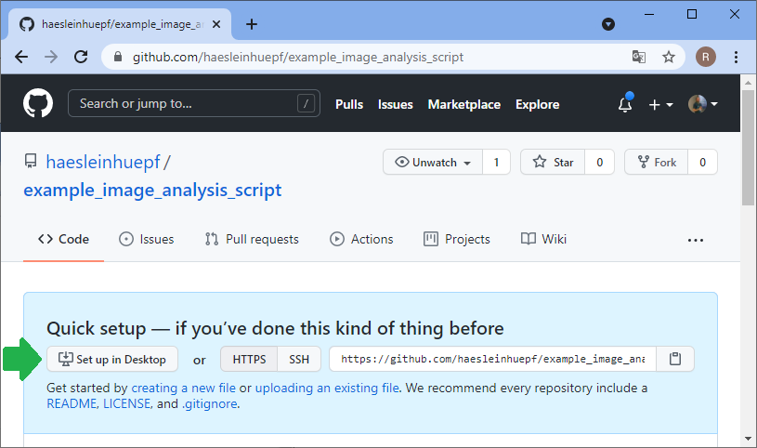The width and height of the screenshot is (757, 448).
Task: Click the Set up in Desktop button
Action: pyautogui.click(x=112, y=359)
